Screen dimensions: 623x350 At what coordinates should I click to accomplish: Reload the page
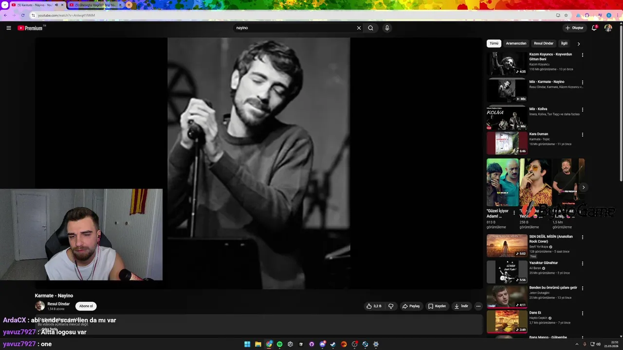[22, 15]
